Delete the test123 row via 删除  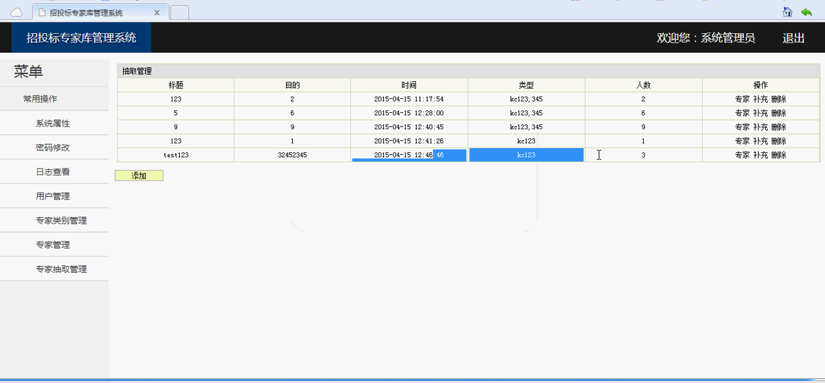point(778,155)
